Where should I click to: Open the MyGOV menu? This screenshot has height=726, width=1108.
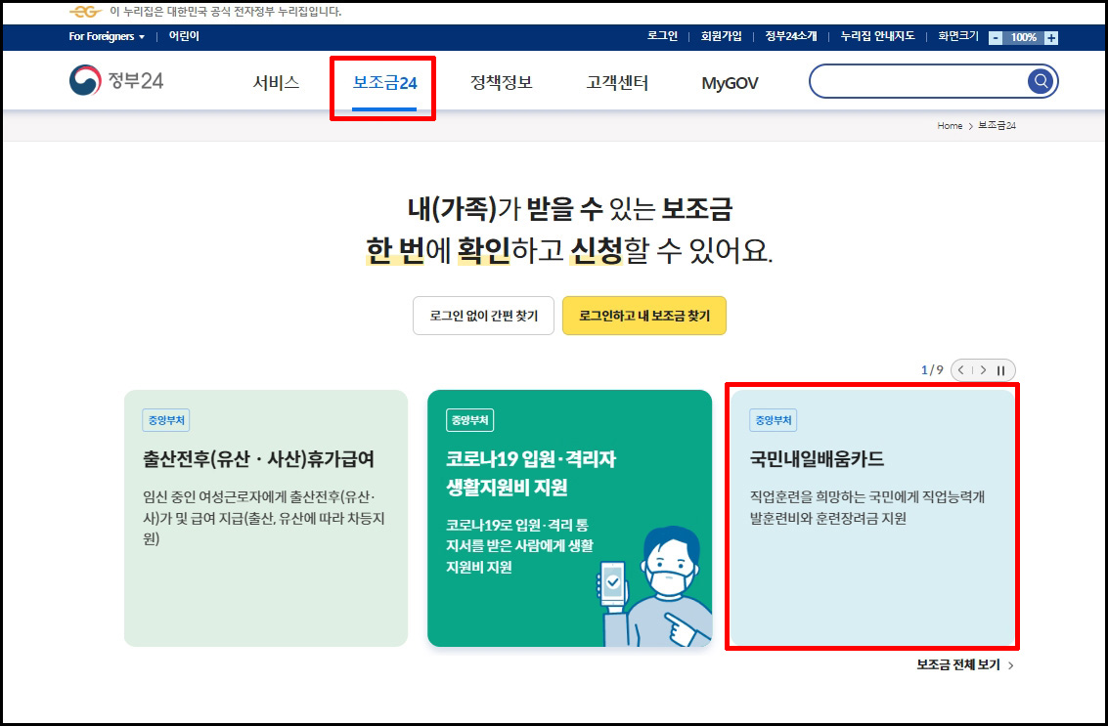pyautogui.click(x=730, y=83)
